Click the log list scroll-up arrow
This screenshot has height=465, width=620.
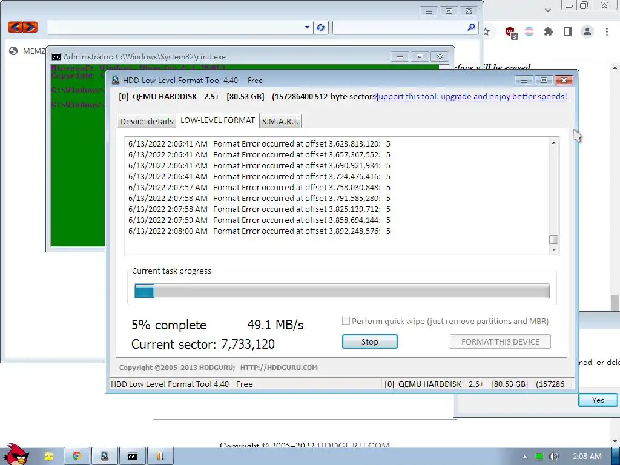[x=554, y=143]
